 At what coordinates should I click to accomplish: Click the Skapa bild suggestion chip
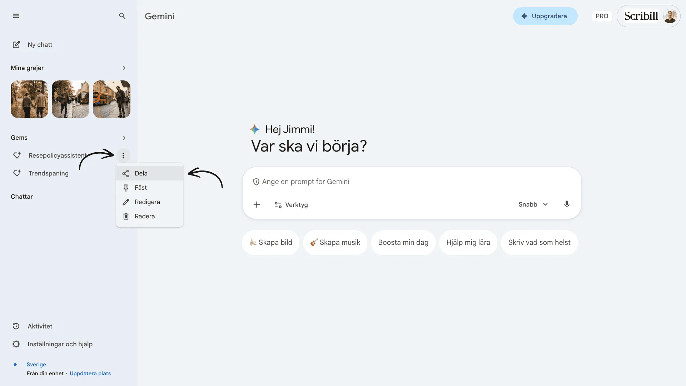tap(271, 242)
